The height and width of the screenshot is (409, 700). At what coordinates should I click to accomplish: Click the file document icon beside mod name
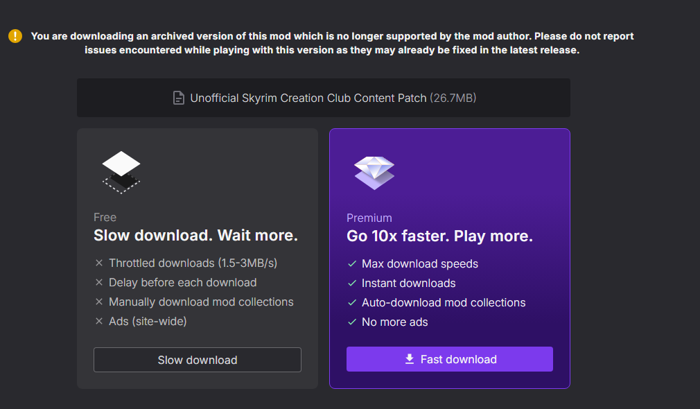tap(179, 98)
